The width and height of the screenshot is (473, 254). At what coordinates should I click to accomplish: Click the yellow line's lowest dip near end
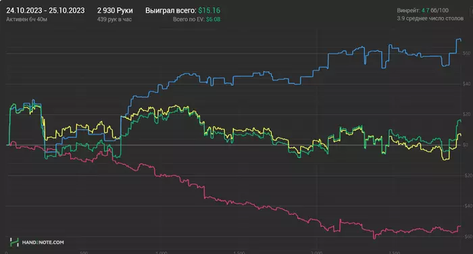tap(445, 159)
